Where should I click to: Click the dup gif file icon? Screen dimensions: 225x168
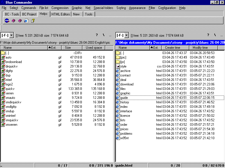pos(3,75)
